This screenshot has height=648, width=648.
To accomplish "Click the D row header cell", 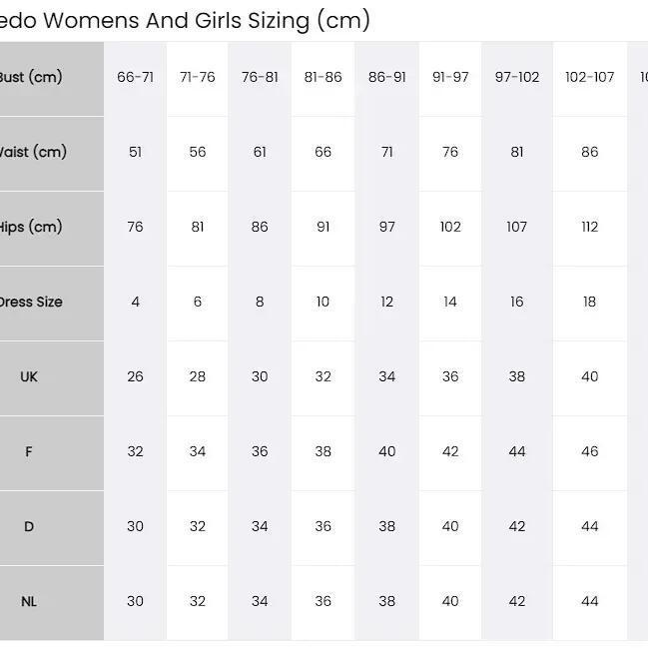I will (x=52, y=528).
